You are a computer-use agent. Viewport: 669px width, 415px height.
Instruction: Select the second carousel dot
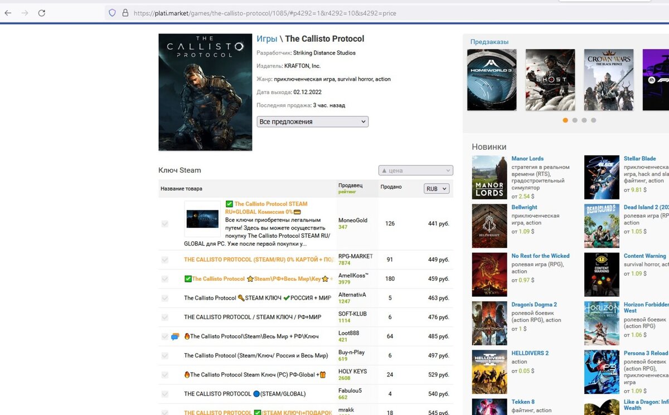click(x=575, y=120)
